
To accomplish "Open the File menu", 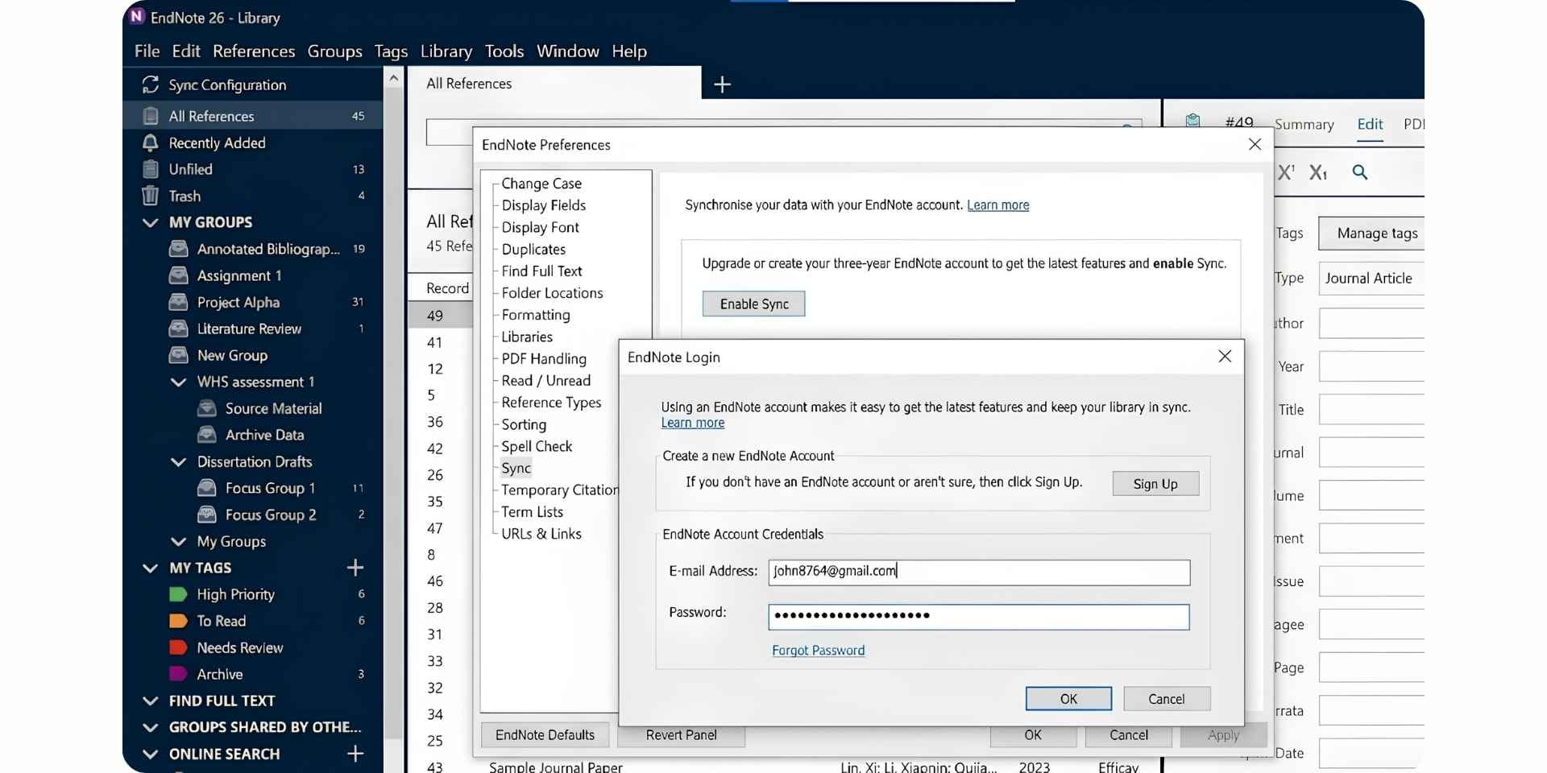I will [x=147, y=51].
